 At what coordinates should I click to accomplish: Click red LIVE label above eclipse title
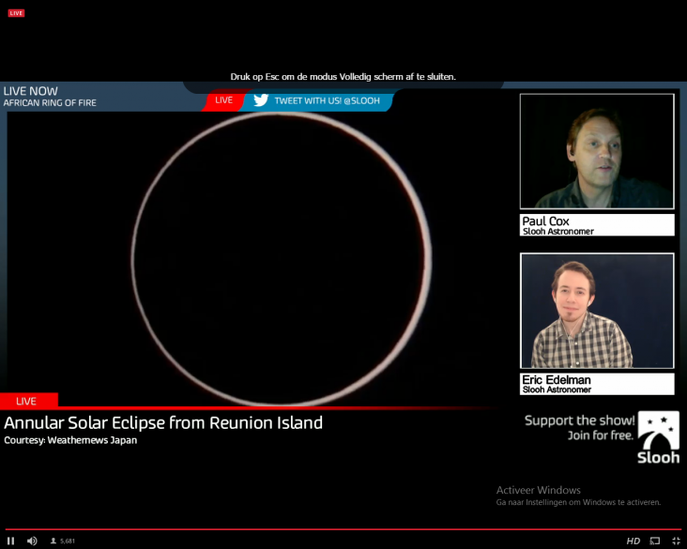(x=28, y=401)
